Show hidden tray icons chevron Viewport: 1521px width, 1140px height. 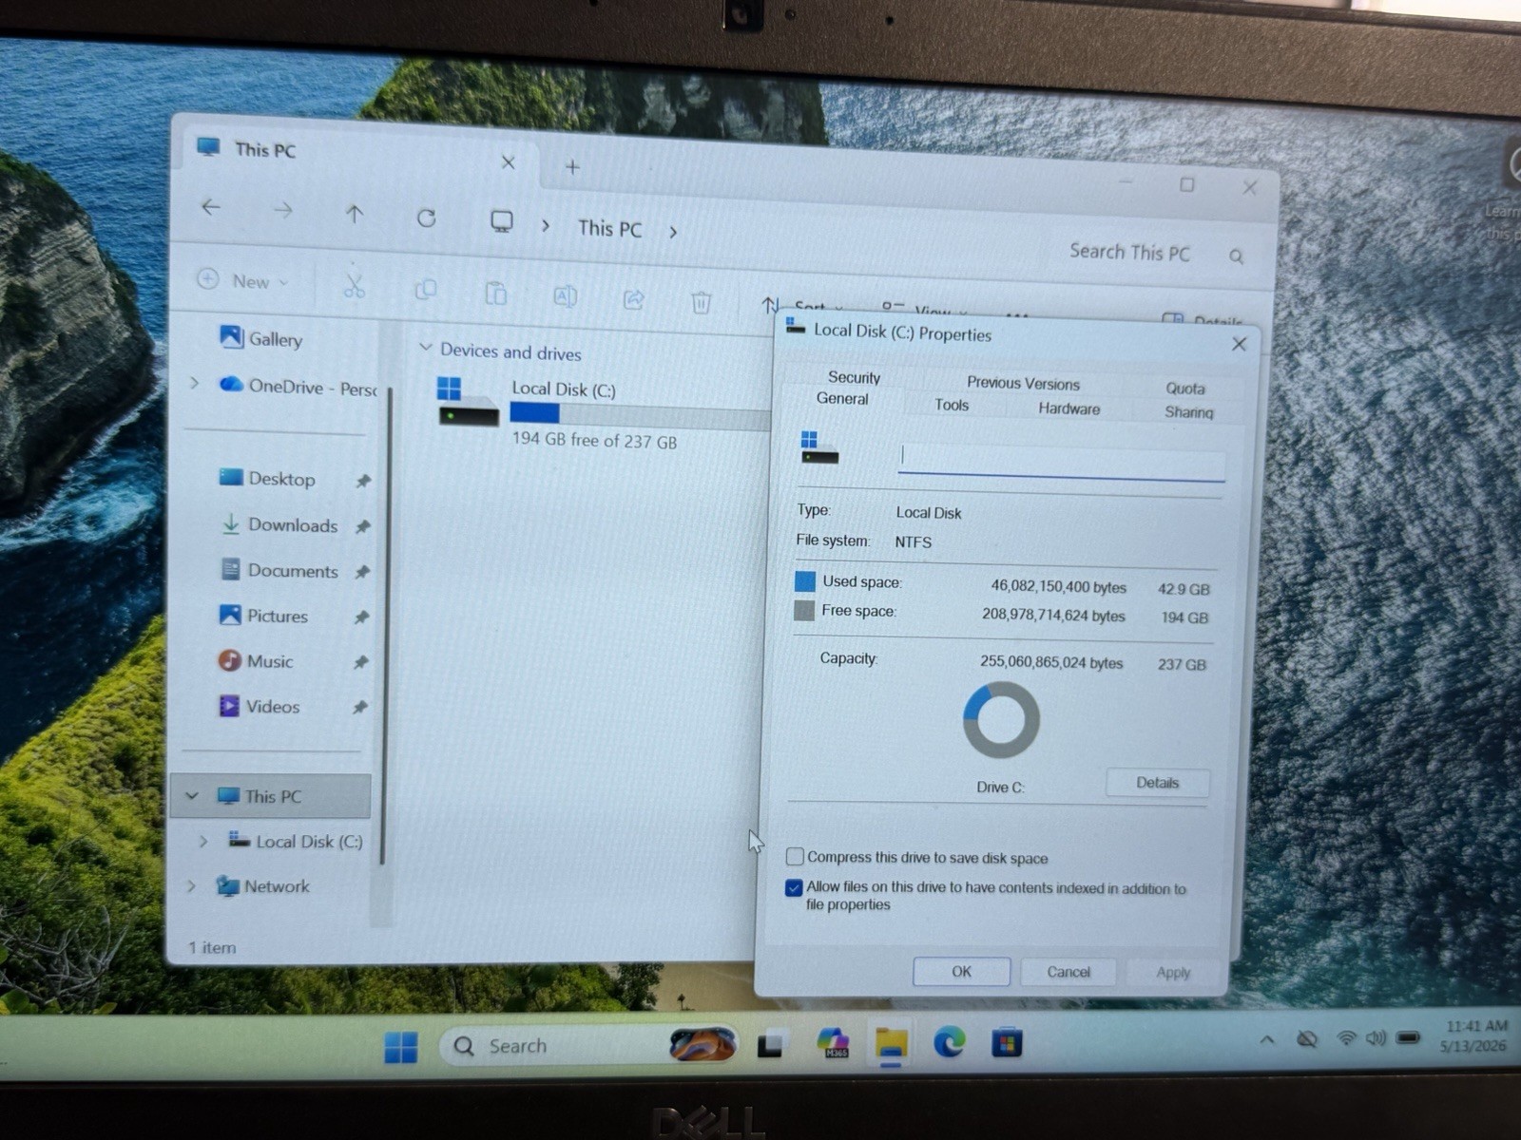pos(1266,1040)
